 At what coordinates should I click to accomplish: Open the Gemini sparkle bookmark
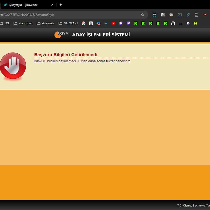[x=106, y=24]
